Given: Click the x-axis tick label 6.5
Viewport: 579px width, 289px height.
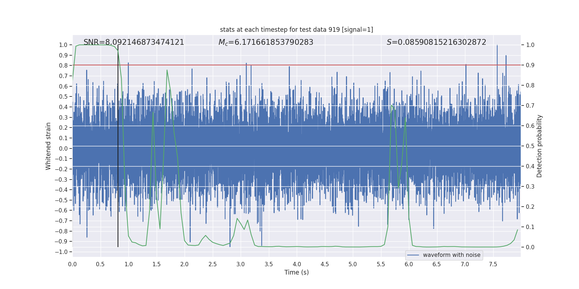Looking at the screenshot, I should point(437,264).
